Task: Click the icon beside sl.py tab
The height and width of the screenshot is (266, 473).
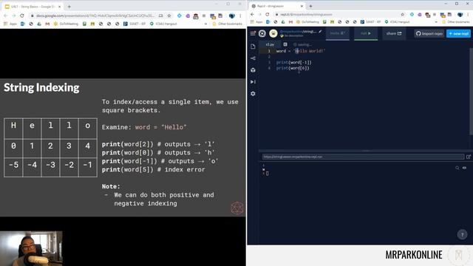Action: point(285,44)
